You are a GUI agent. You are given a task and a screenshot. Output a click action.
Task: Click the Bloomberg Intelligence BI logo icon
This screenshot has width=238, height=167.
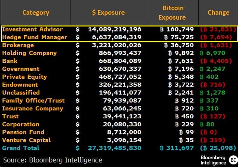pos(233,160)
